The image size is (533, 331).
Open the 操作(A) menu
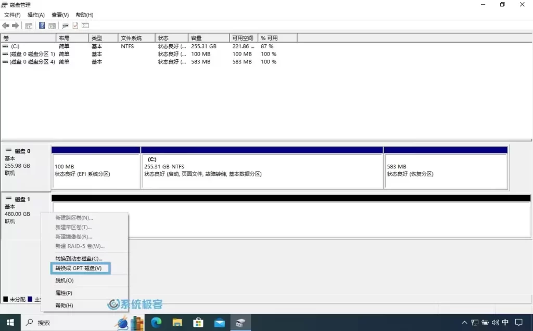36,15
